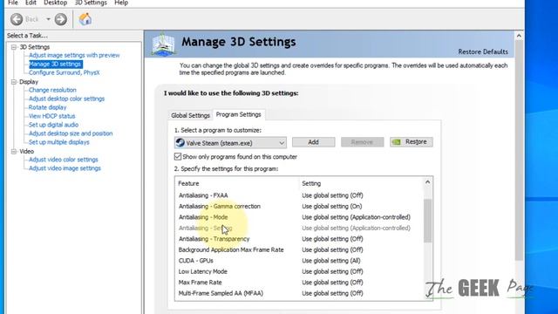This screenshot has height=314, width=558.
Task: Click the Restore button
Action: pyautogui.click(x=411, y=142)
